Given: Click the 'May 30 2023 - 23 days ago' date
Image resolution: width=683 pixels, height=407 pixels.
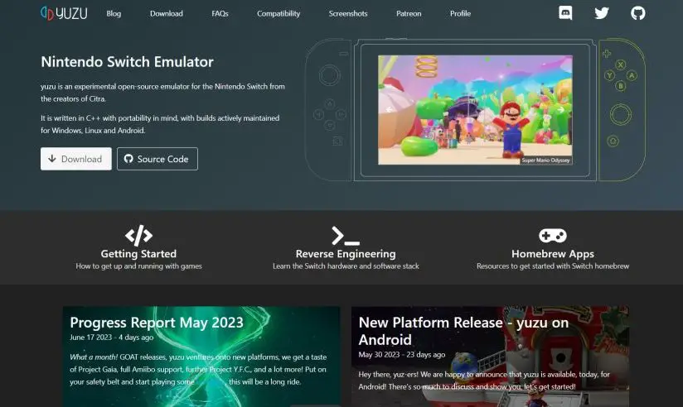Looking at the screenshot, I should [x=402, y=354].
